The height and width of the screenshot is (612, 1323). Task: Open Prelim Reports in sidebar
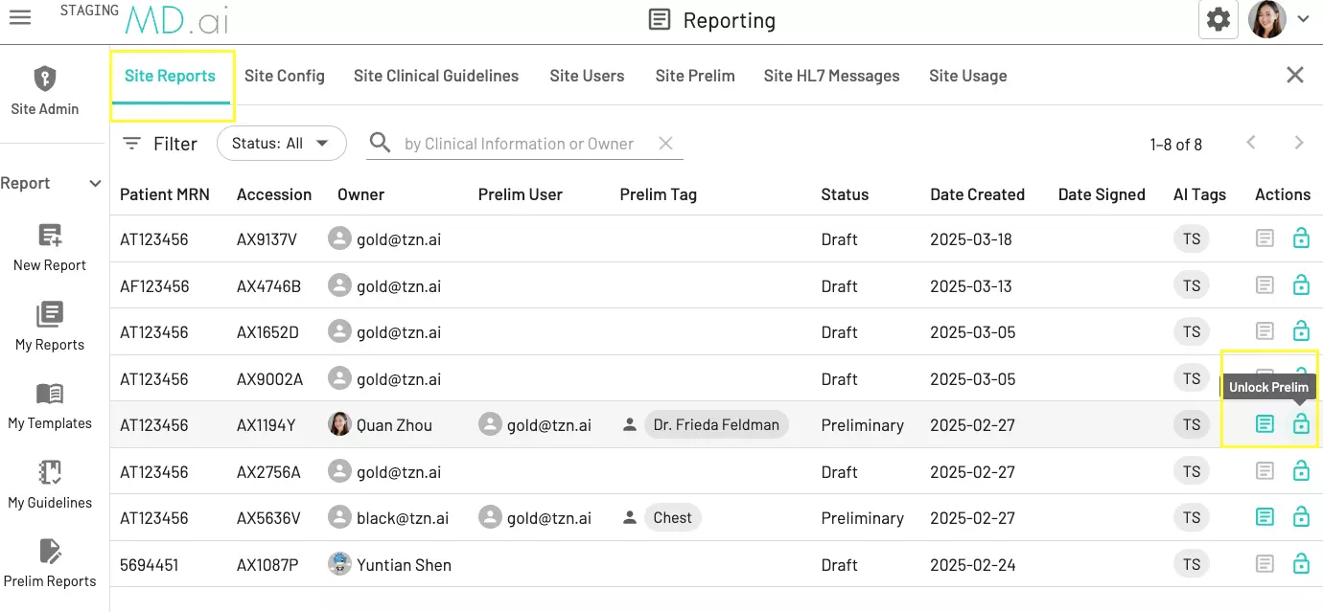click(50, 552)
